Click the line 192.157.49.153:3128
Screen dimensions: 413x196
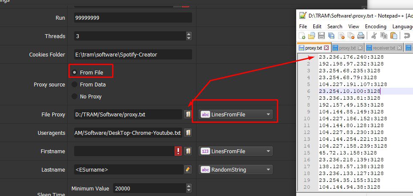click(x=351, y=105)
